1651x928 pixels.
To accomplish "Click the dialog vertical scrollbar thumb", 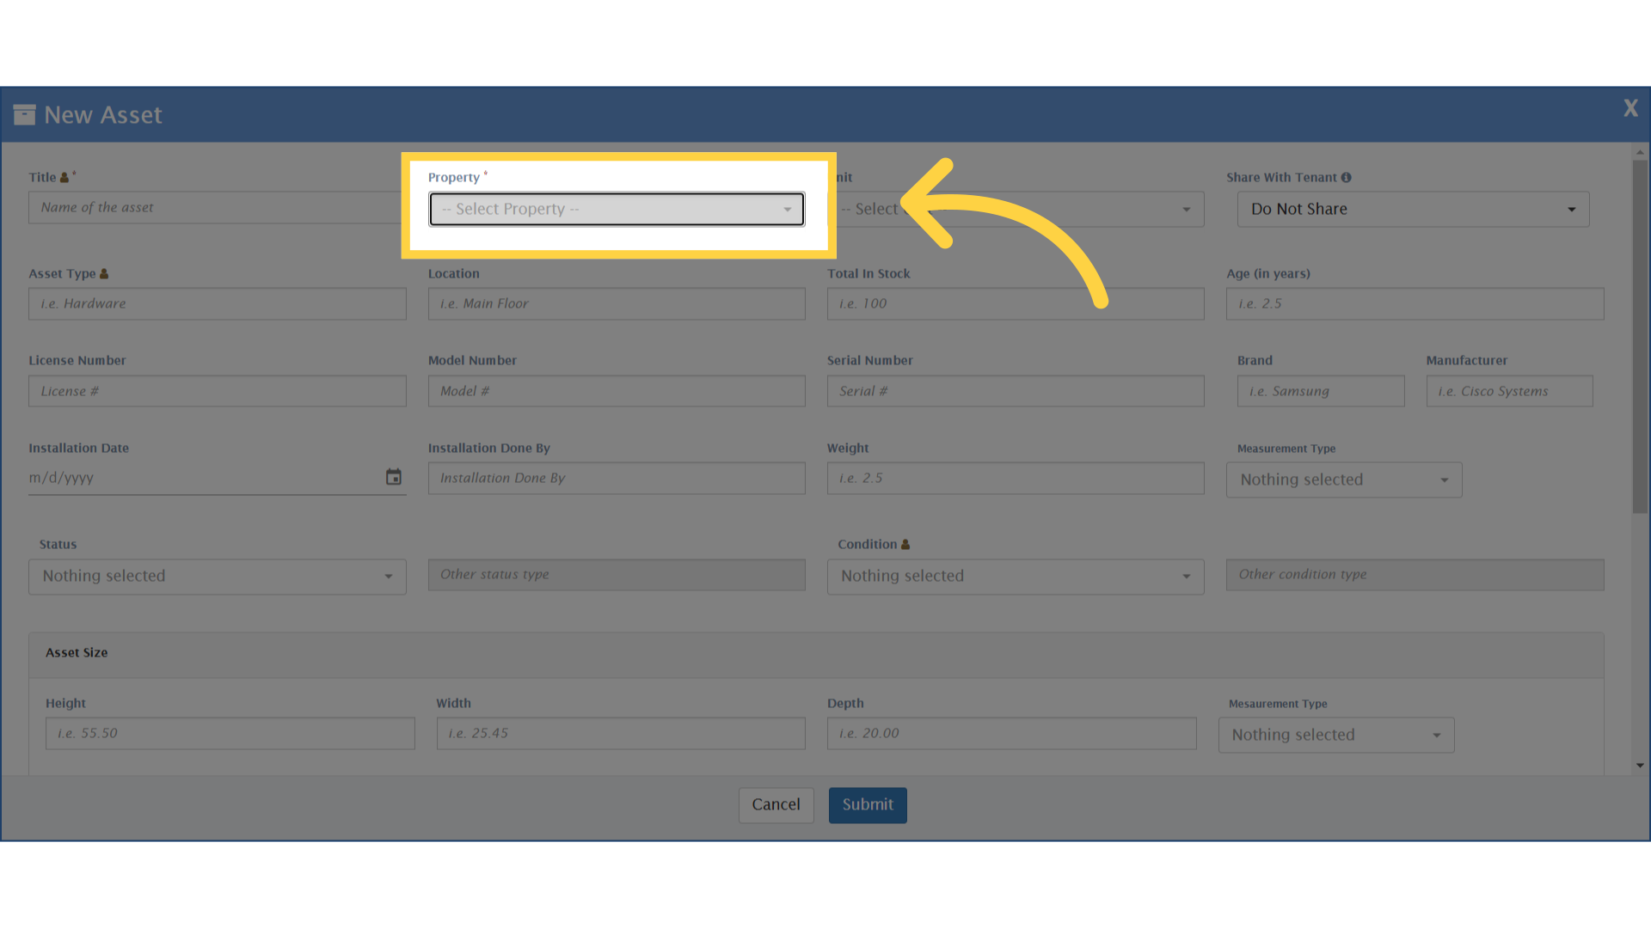I will click(x=1640, y=337).
